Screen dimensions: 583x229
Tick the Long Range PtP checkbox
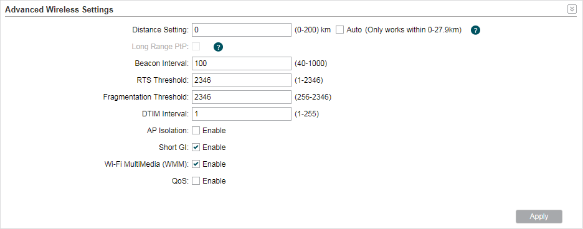click(x=196, y=47)
